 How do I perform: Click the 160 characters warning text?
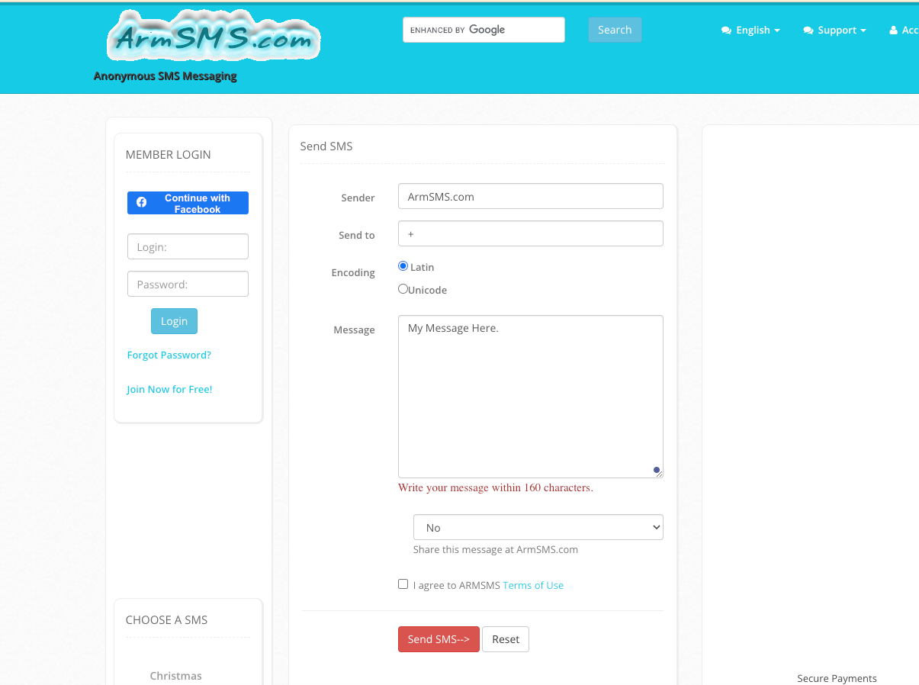[x=496, y=487]
